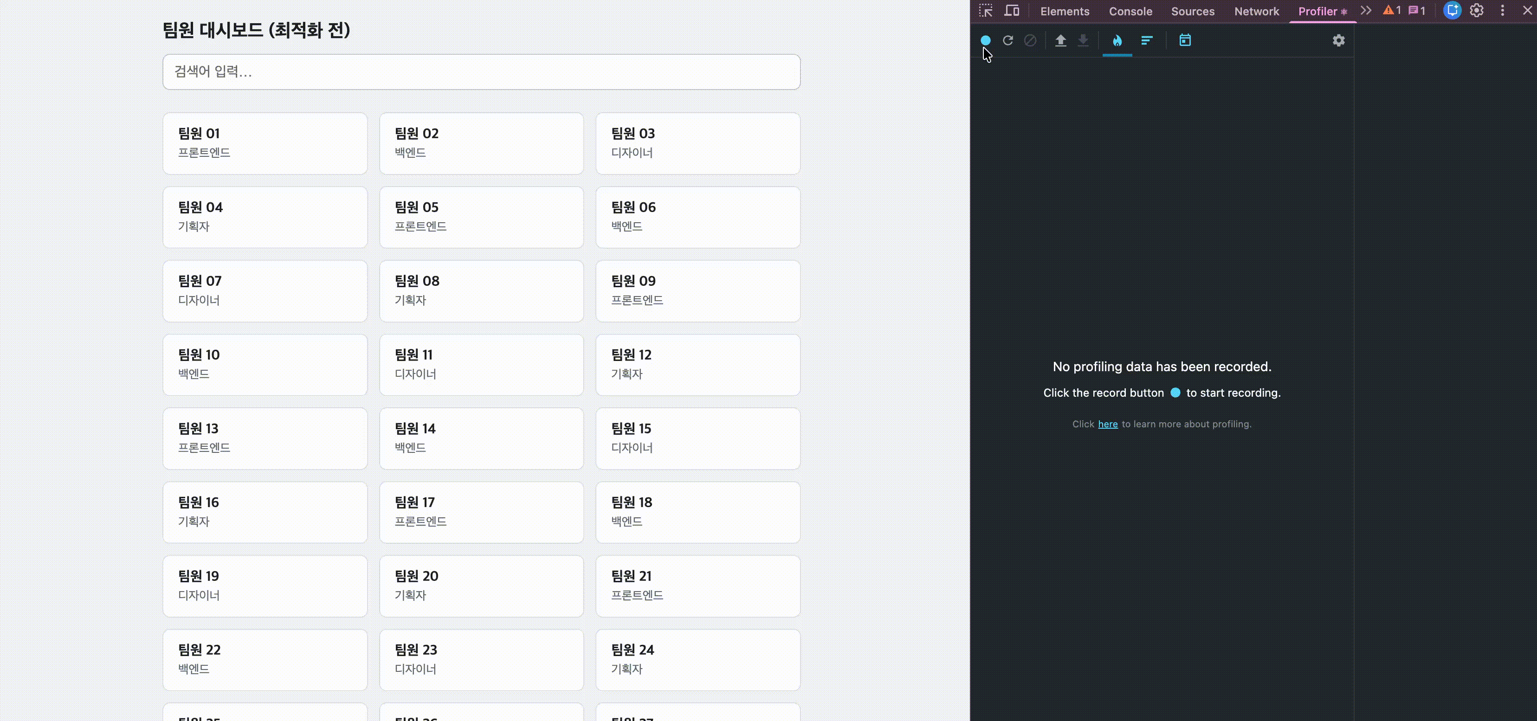Load a saved profile (upload arrow)
This screenshot has width=1537, height=721.
pyautogui.click(x=1061, y=40)
